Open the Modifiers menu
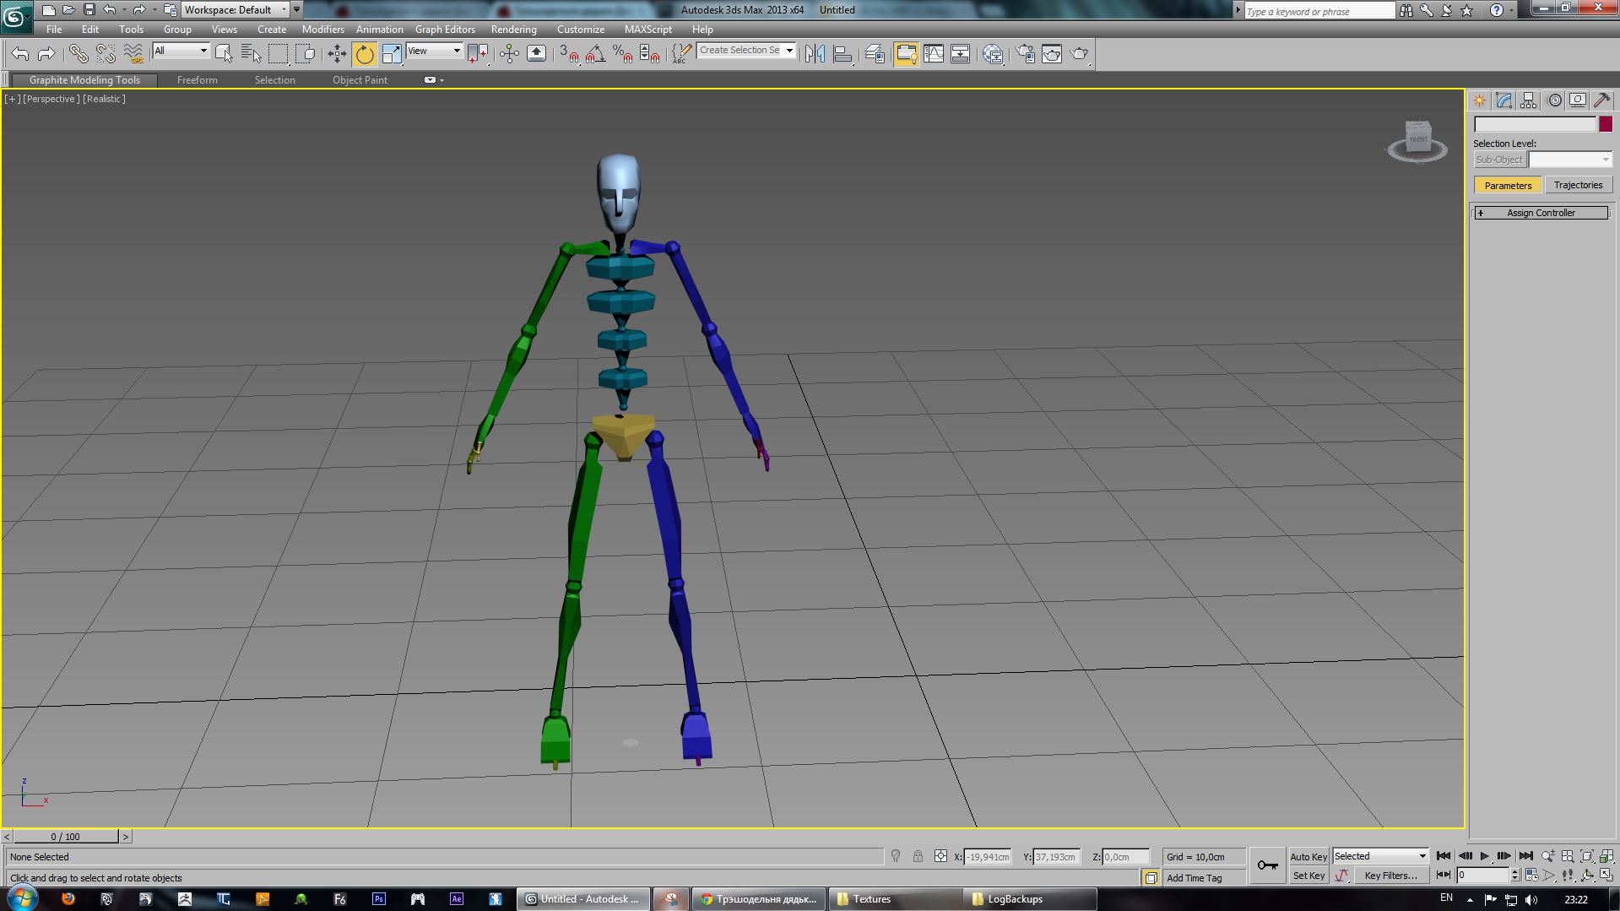1620x911 pixels. [322, 29]
